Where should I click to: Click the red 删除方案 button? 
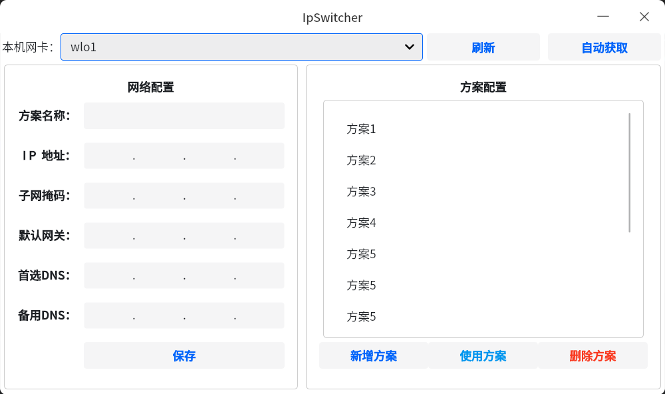593,356
